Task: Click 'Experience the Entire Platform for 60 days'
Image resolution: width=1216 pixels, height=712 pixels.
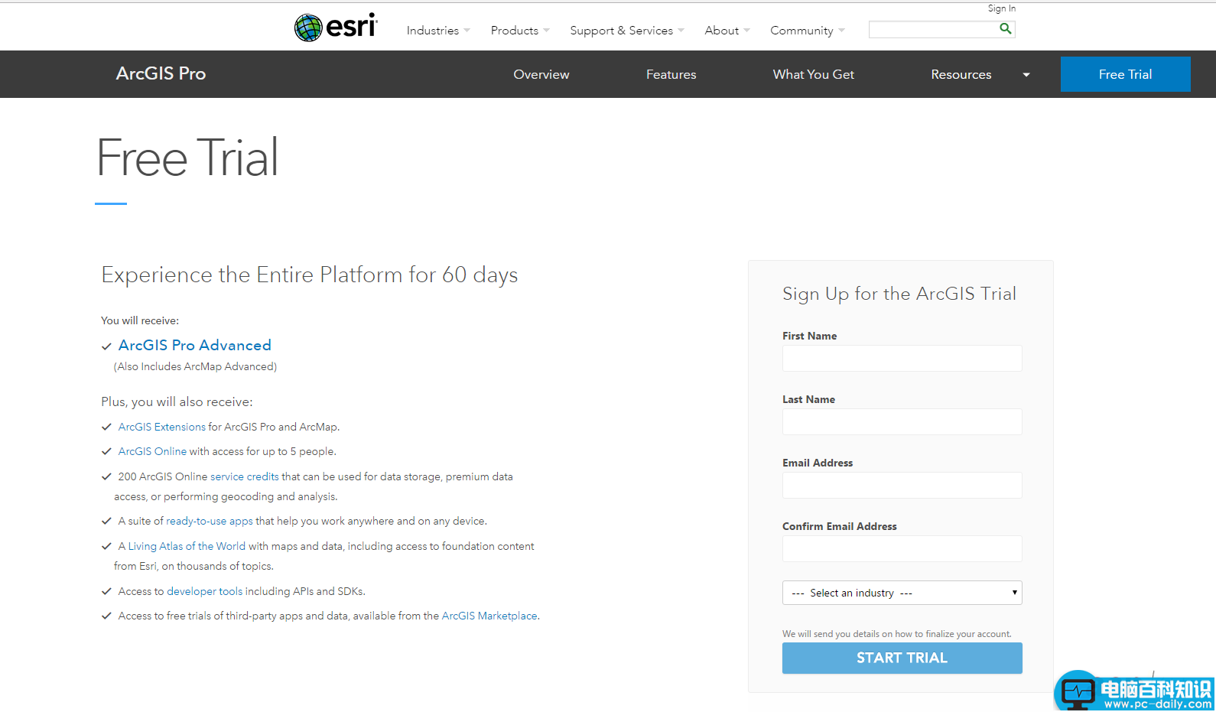Action: tap(310, 275)
